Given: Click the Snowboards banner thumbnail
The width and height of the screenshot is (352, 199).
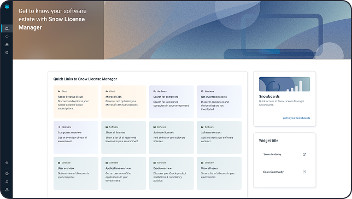Looking at the screenshot, I should click(x=284, y=84).
